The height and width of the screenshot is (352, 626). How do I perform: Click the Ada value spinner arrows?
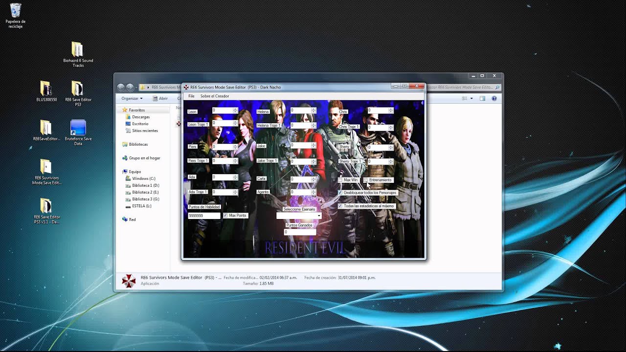coord(236,177)
